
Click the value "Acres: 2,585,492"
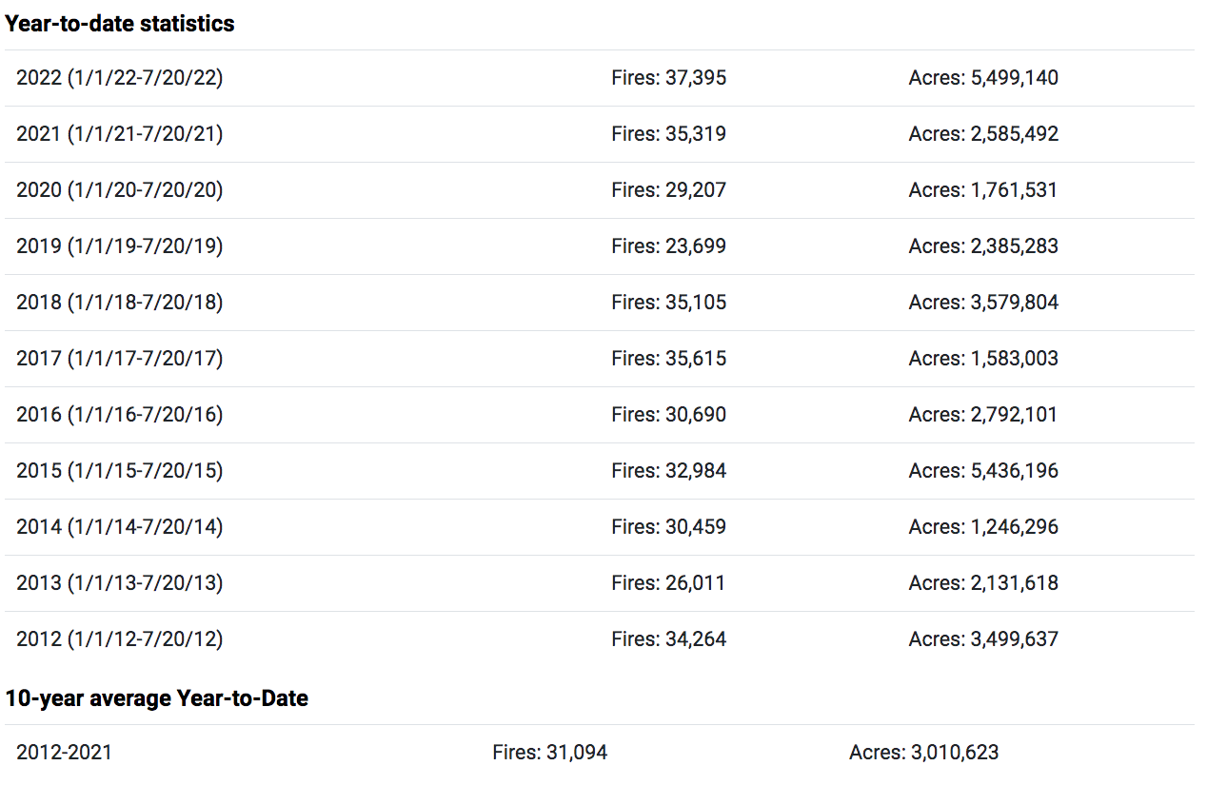tap(983, 134)
